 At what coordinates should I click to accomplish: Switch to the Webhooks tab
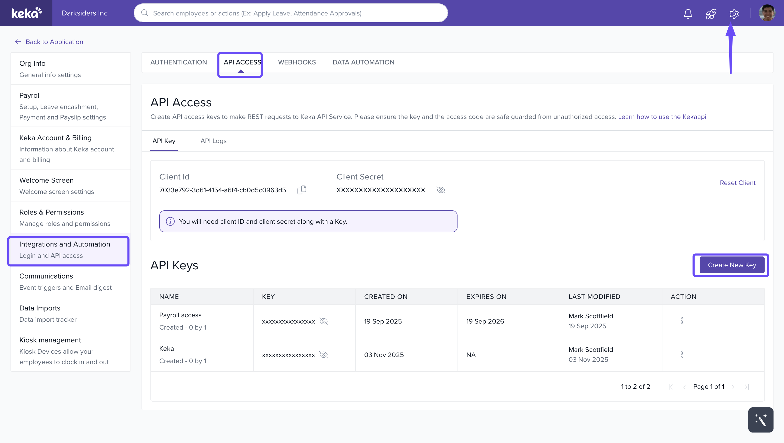pos(297,62)
